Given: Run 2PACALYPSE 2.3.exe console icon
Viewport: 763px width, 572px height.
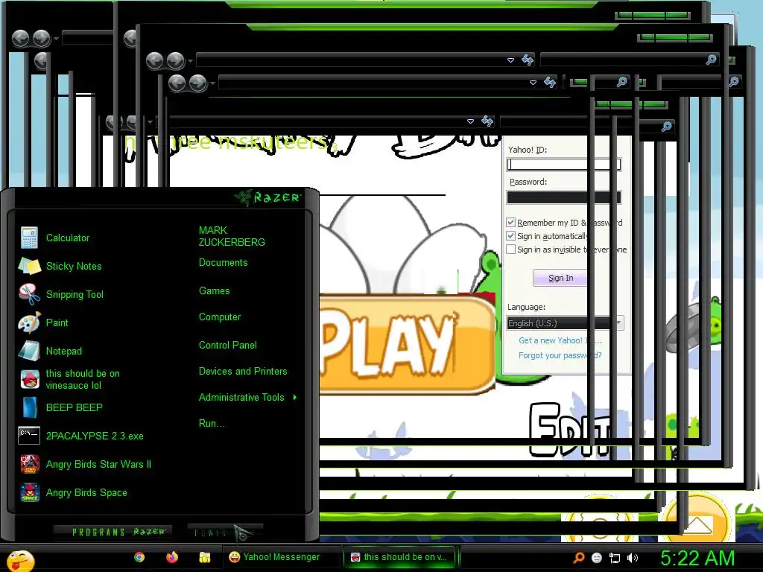Looking at the screenshot, I should click(29, 435).
